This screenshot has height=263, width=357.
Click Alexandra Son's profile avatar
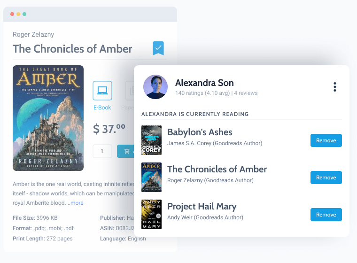point(155,87)
